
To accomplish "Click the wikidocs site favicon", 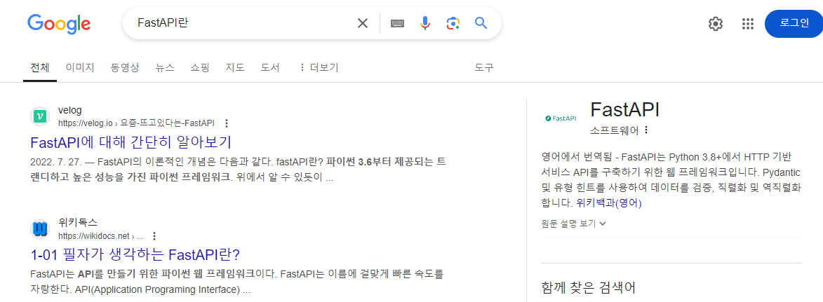I will click(x=40, y=229).
